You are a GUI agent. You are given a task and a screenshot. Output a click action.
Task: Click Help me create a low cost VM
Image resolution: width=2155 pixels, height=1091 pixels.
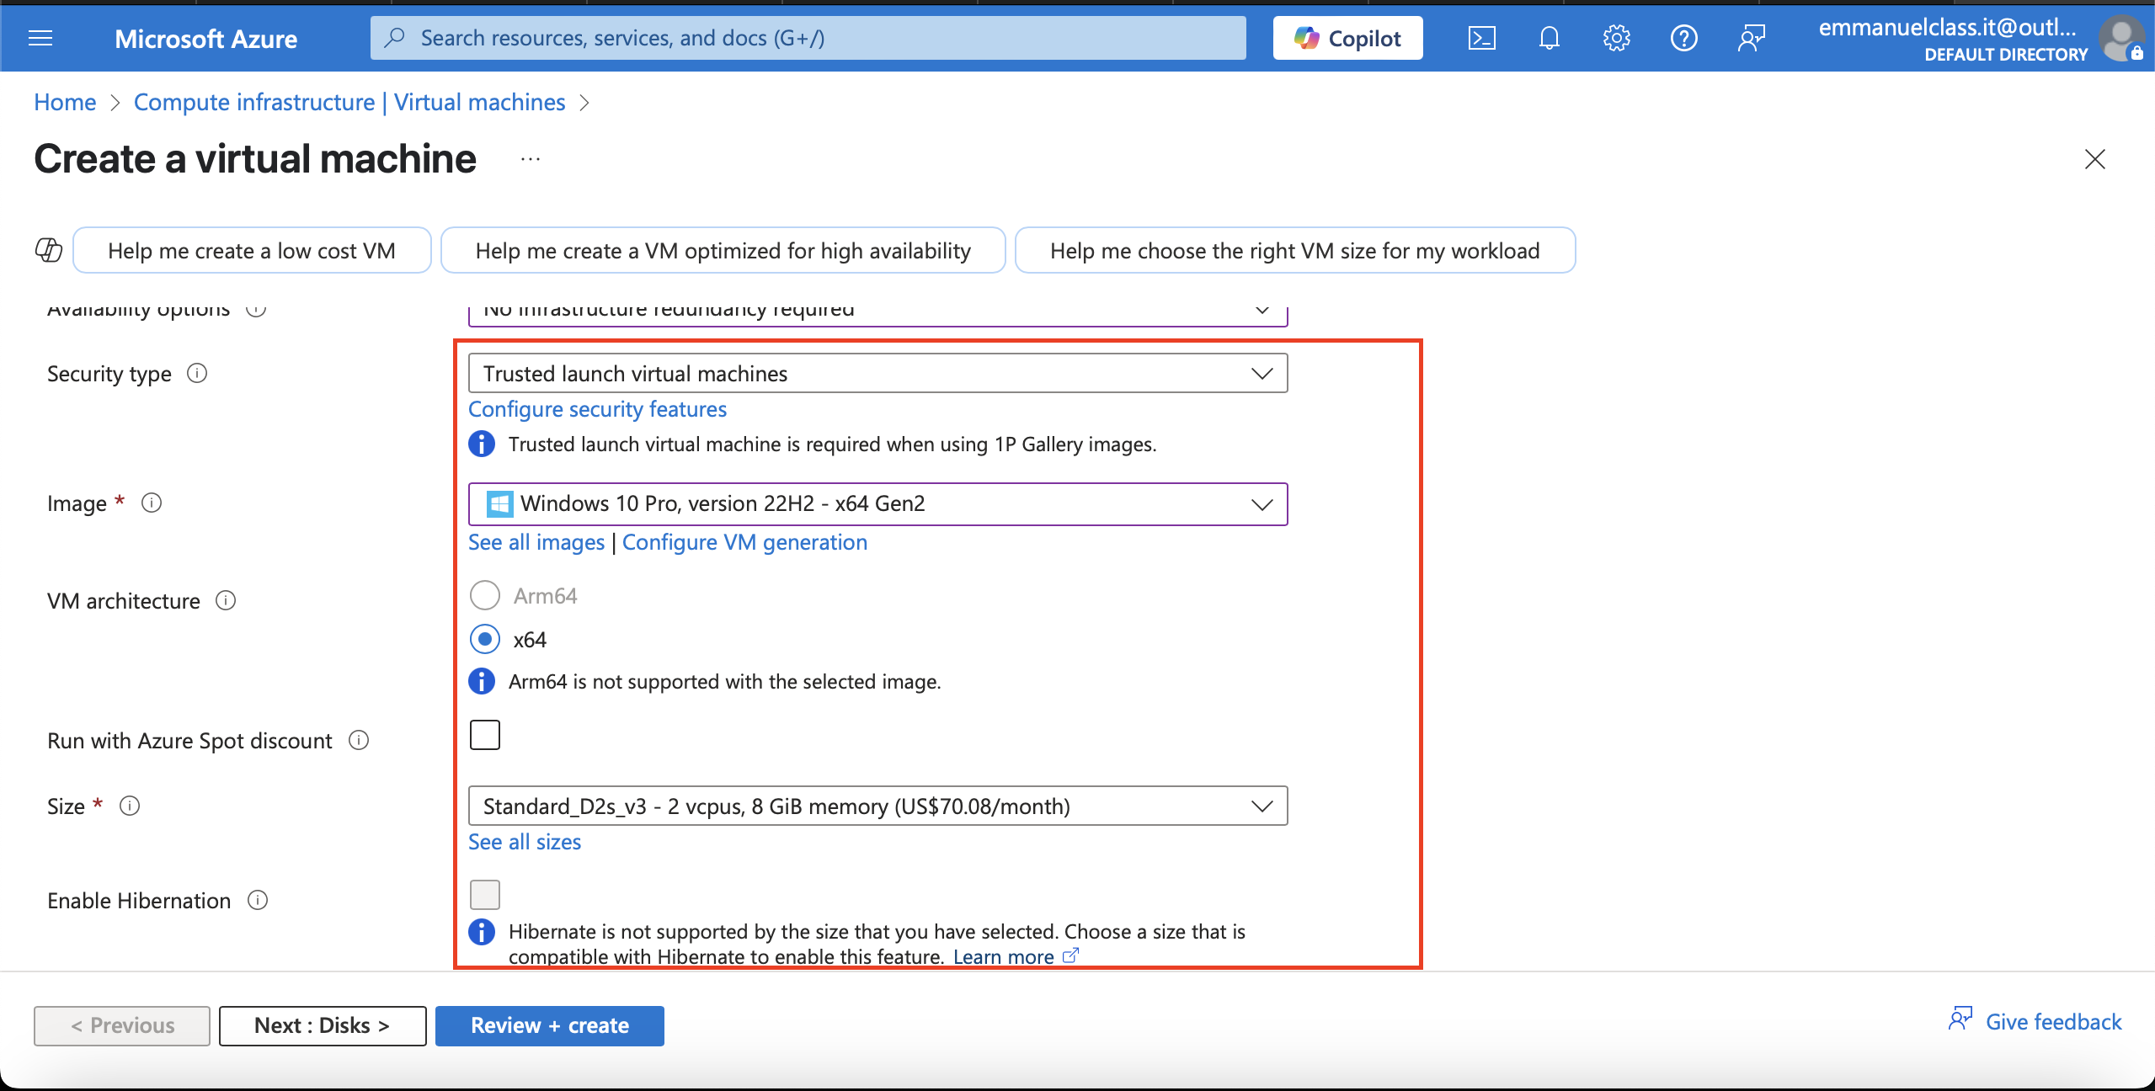252,250
